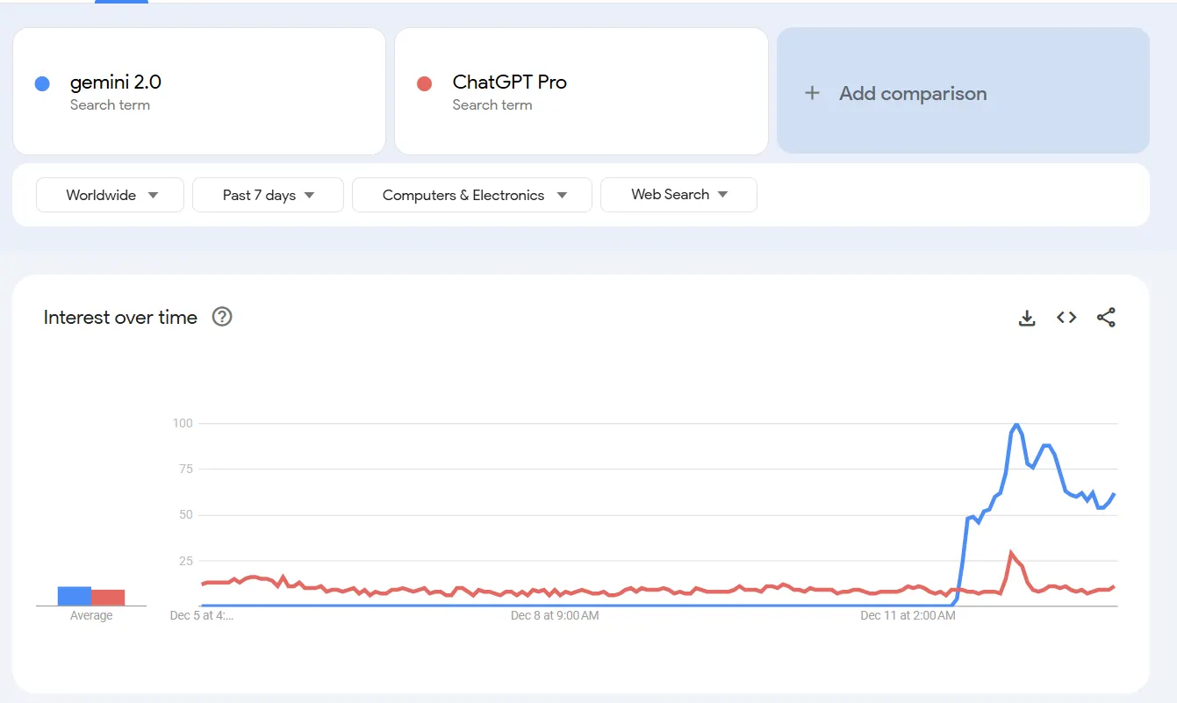Click the blue gemini 2.0 color dot
This screenshot has width=1177, height=703.
coord(41,84)
